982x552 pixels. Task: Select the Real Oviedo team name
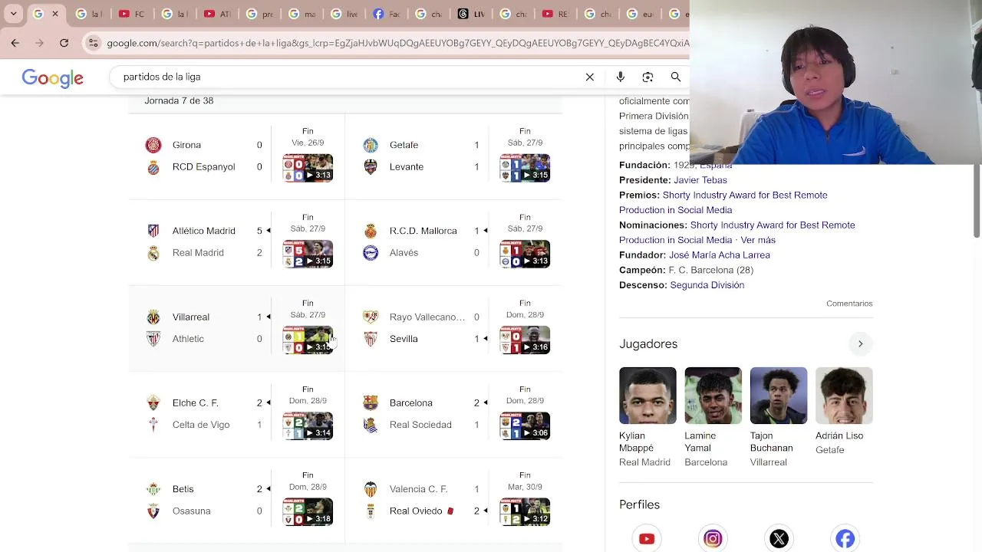[x=416, y=511]
